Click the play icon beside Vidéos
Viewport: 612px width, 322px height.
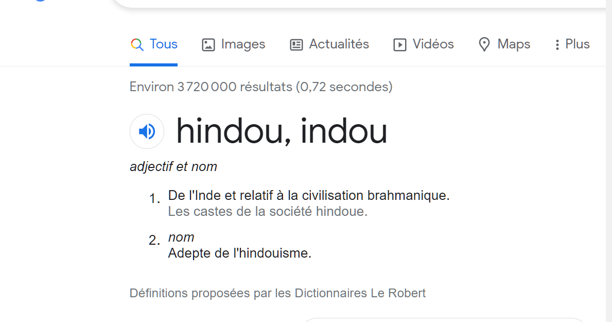399,45
